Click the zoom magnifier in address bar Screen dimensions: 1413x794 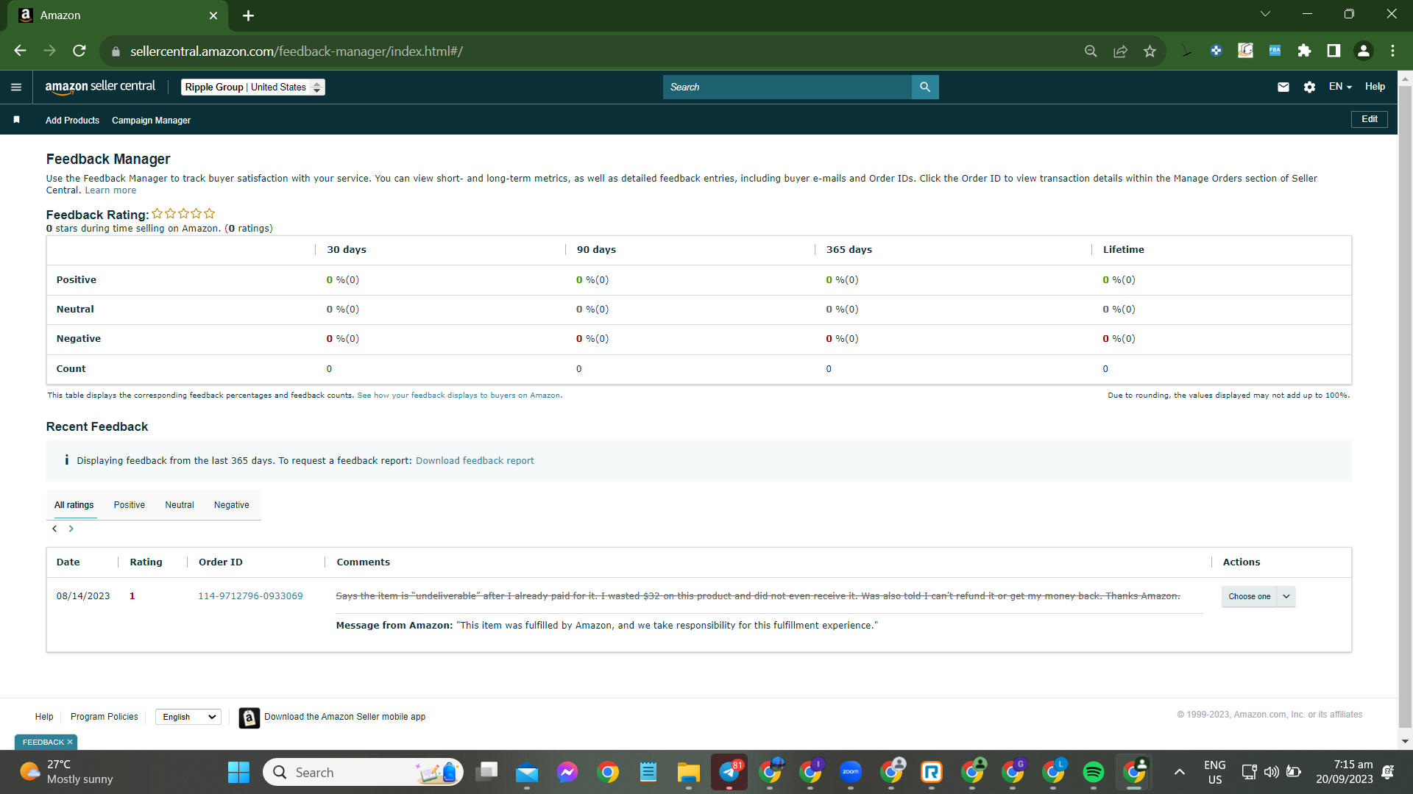click(x=1091, y=51)
